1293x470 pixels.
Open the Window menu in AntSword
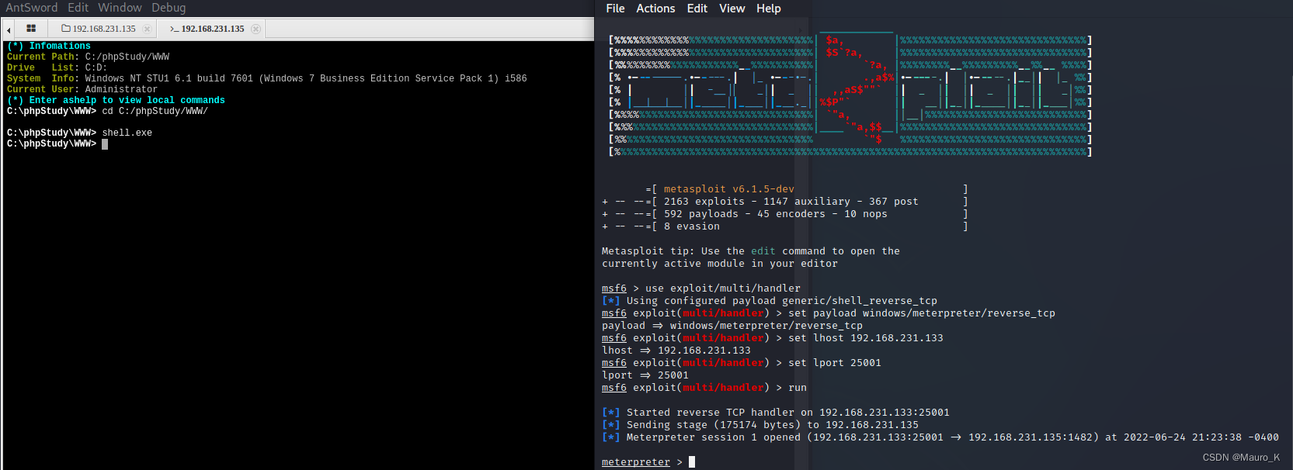[x=120, y=8]
